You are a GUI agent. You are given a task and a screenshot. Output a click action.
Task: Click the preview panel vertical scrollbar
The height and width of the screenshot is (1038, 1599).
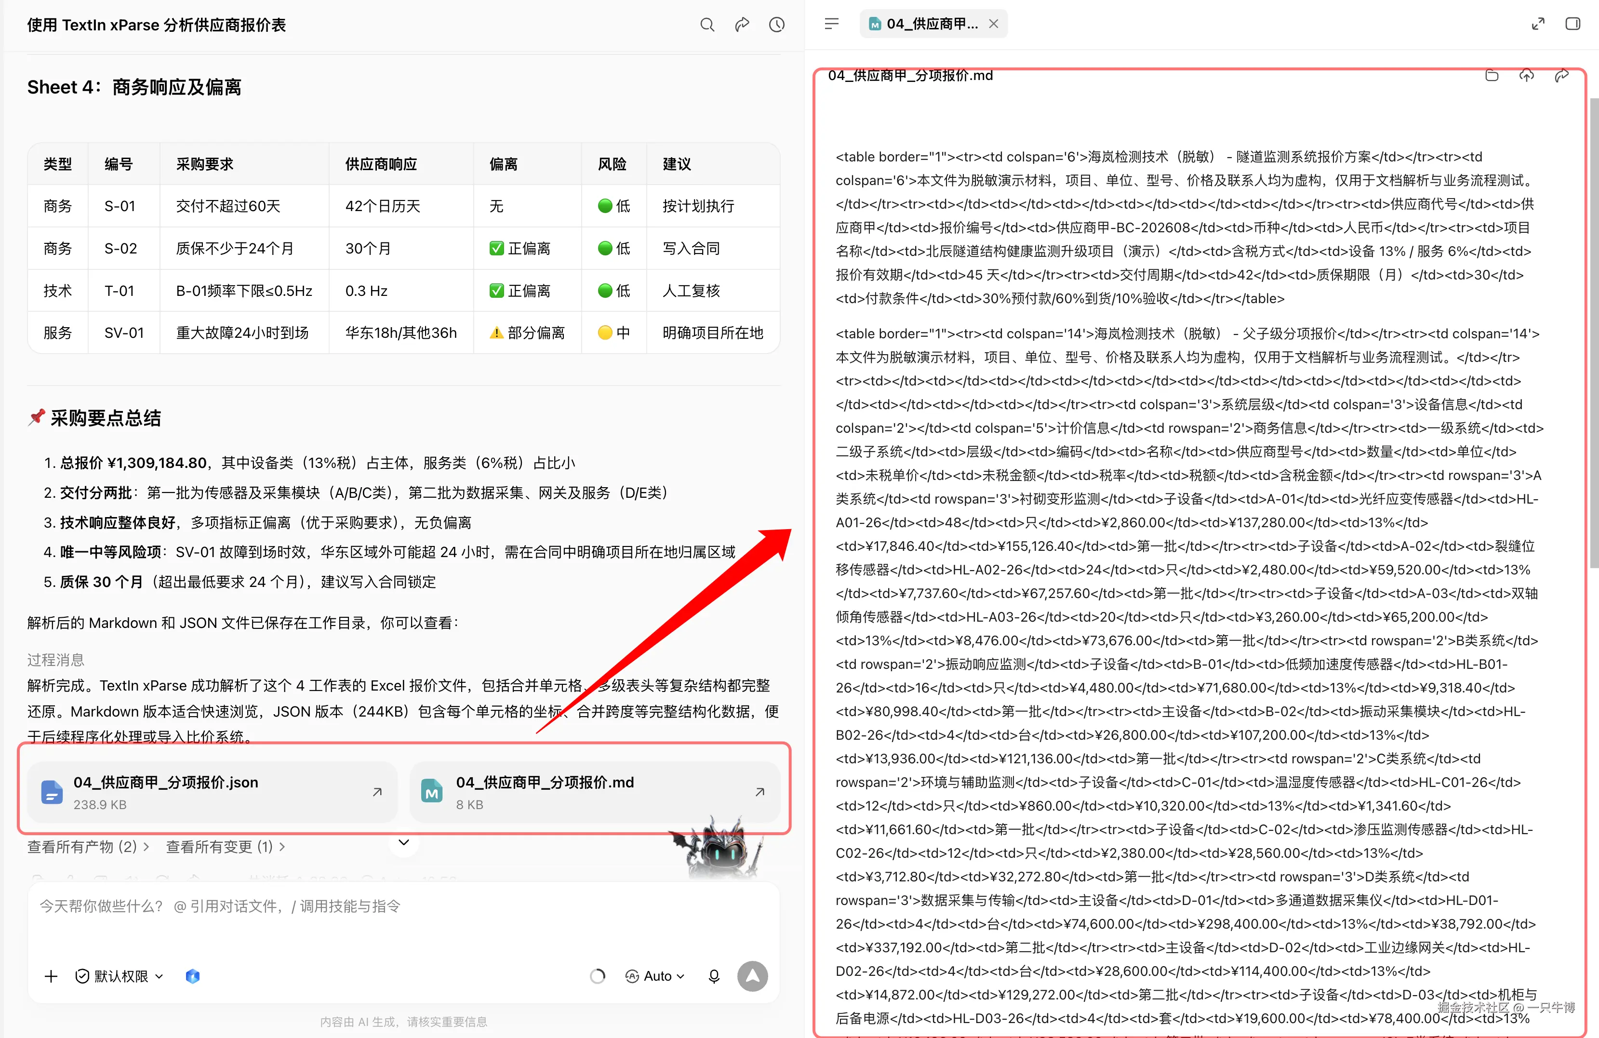point(1594,333)
